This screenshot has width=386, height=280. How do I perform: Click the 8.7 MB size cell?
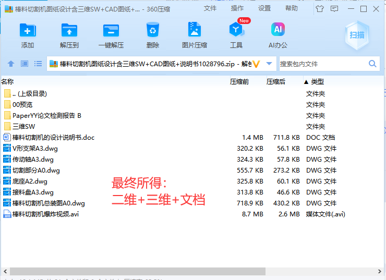[x=252, y=214]
